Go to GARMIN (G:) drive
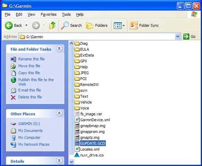This screenshot has height=166, width=202. 29,124
